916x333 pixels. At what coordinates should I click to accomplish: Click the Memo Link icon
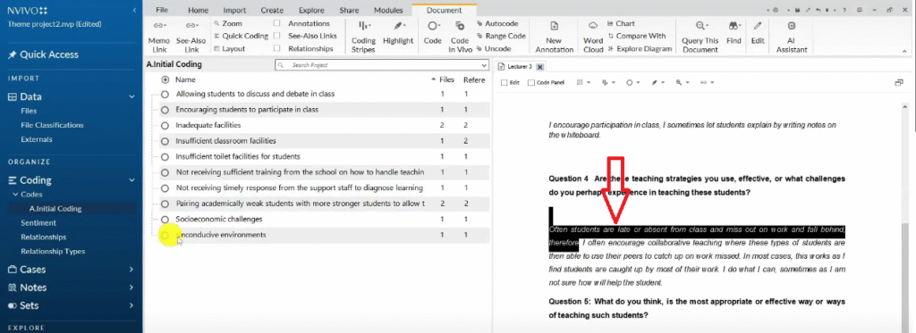159,26
